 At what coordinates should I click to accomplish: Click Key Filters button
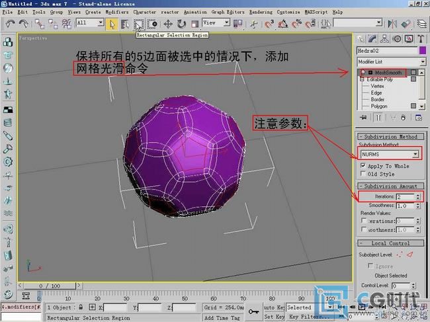310,317
